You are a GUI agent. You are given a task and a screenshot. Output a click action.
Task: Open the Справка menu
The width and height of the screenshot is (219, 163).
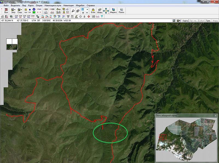[91, 5]
